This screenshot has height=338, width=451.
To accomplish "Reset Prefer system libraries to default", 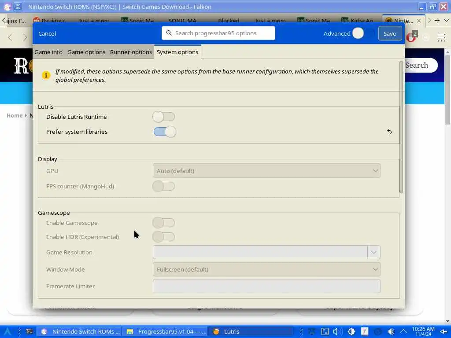I will coord(389,132).
